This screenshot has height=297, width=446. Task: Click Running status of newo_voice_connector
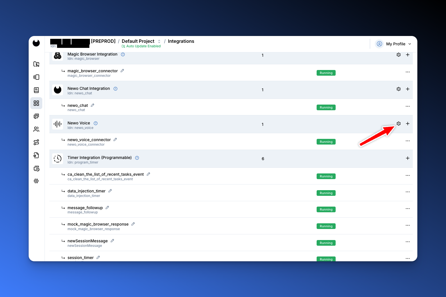[x=326, y=142]
